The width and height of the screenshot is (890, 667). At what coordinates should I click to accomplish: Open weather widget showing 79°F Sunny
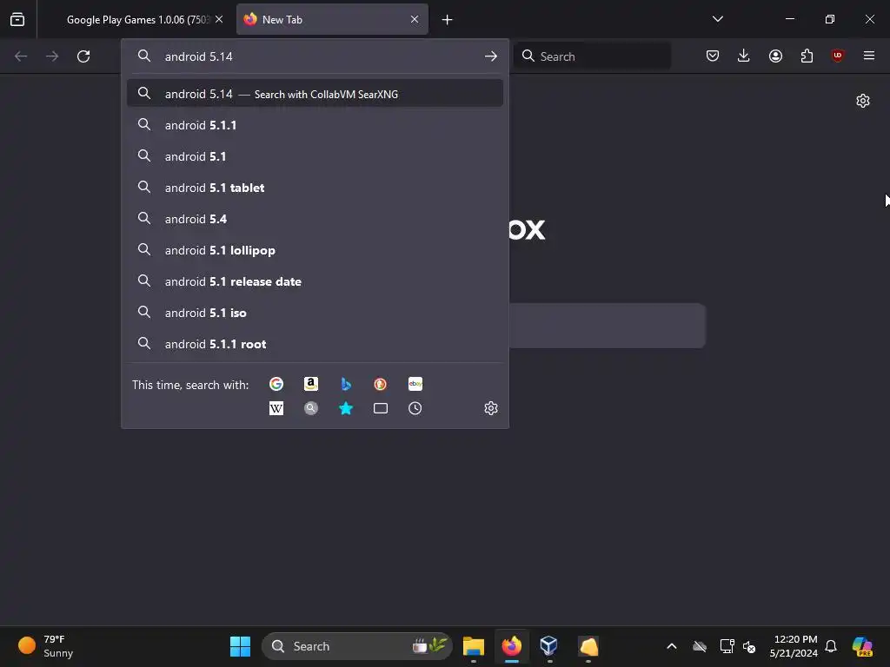pyautogui.click(x=47, y=646)
